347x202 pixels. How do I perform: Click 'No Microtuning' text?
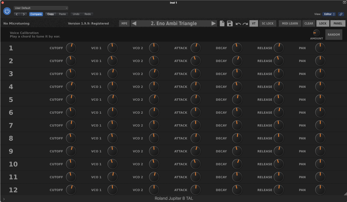pyautogui.click(x=16, y=24)
